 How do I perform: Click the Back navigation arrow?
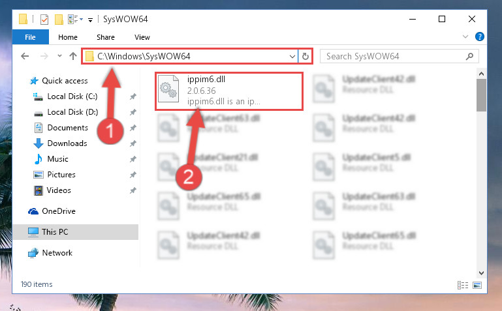[x=25, y=56]
